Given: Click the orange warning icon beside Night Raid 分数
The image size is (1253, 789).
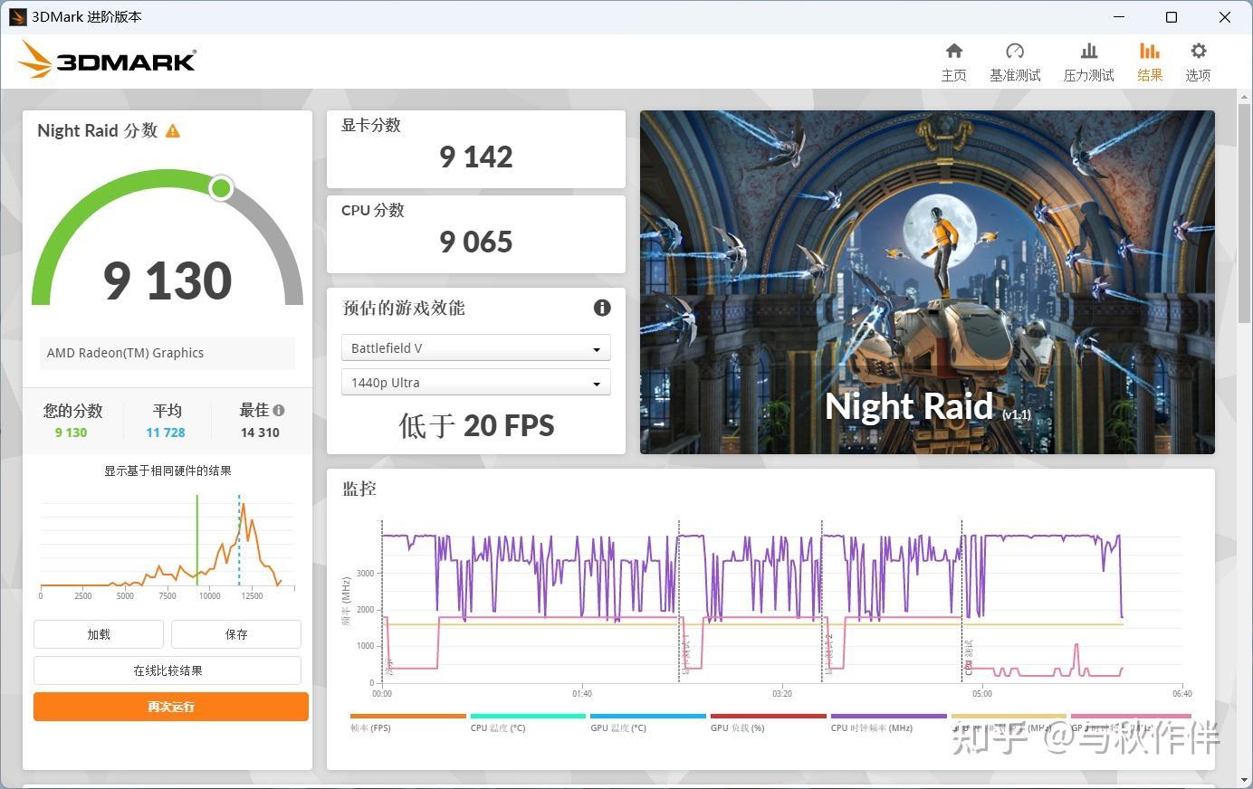Looking at the screenshot, I should 173,131.
